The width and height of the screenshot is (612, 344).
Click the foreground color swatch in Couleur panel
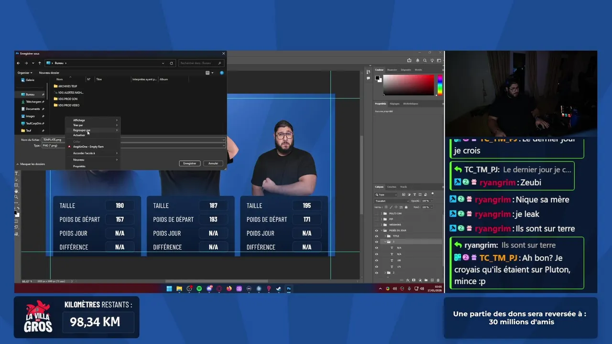[377, 78]
